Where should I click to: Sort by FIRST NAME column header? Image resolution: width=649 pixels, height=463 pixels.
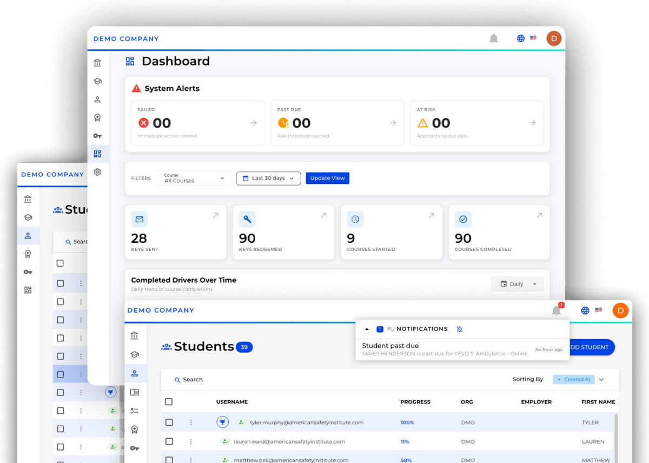[598, 402]
